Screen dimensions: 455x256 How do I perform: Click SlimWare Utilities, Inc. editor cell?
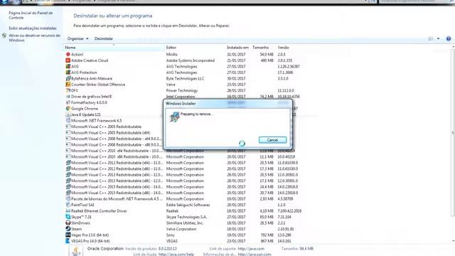(185, 223)
